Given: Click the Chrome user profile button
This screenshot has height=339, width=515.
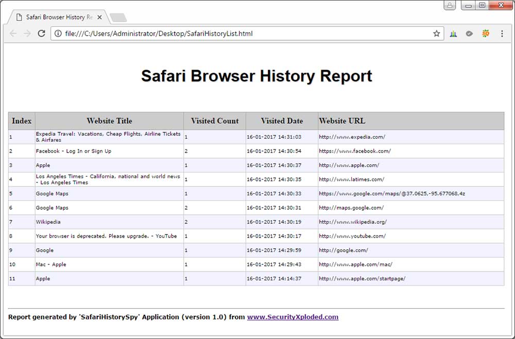Looking at the screenshot, I should point(450,5).
